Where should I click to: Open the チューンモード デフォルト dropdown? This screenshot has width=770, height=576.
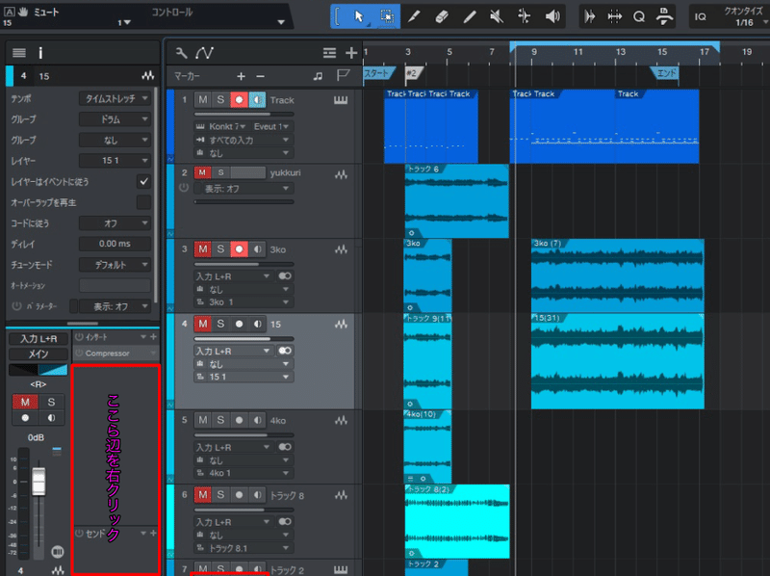click(115, 265)
